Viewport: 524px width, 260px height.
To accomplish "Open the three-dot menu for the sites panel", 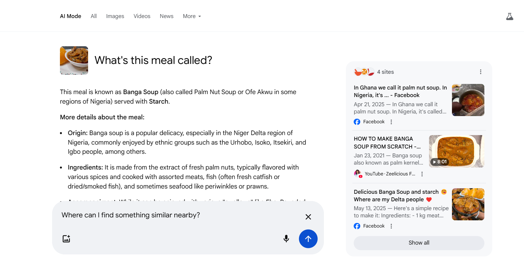I will click(480, 71).
